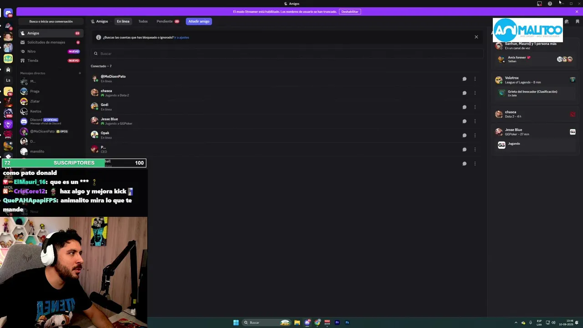Switch to the Todos friends tab
583x328 pixels.
click(x=143, y=21)
